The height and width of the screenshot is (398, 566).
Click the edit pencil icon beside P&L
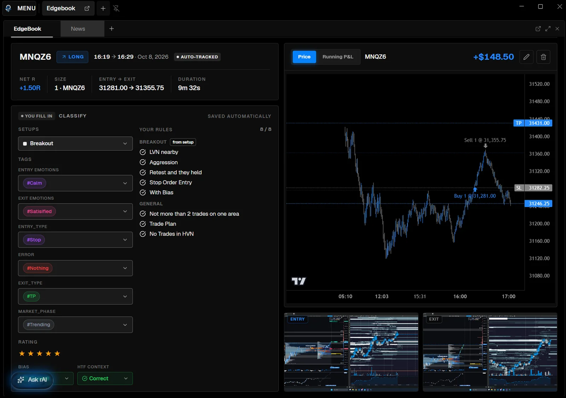(526, 57)
